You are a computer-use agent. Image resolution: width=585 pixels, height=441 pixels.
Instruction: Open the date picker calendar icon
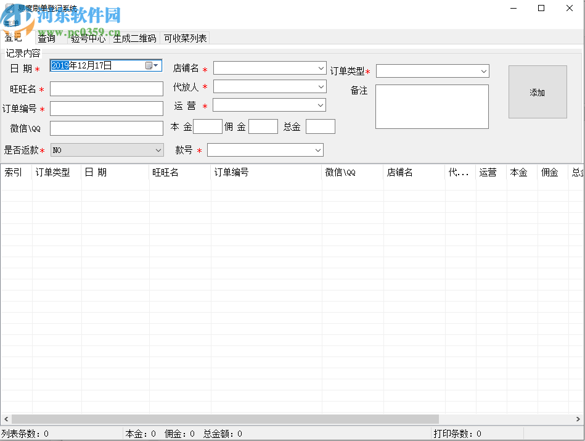pyautogui.click(x=152, y=66)
